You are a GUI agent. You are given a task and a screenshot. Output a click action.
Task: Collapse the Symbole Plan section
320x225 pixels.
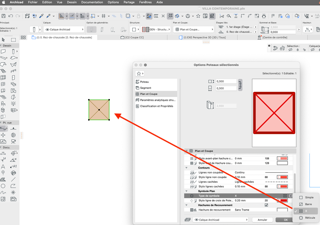tap(186, 191)
